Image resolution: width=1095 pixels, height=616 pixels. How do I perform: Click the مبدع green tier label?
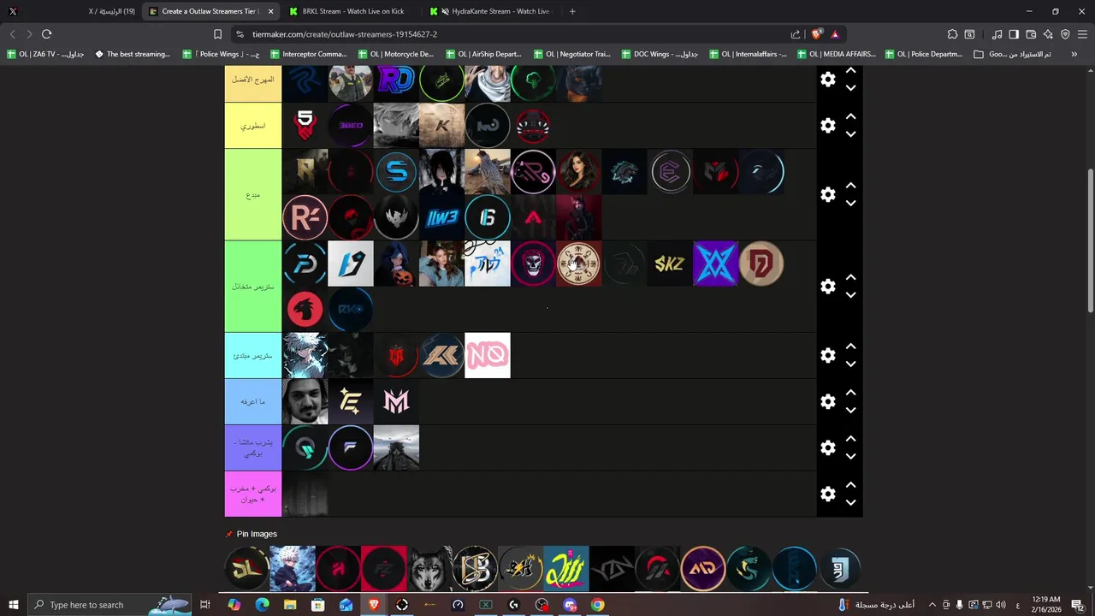(x=253, y=195)
